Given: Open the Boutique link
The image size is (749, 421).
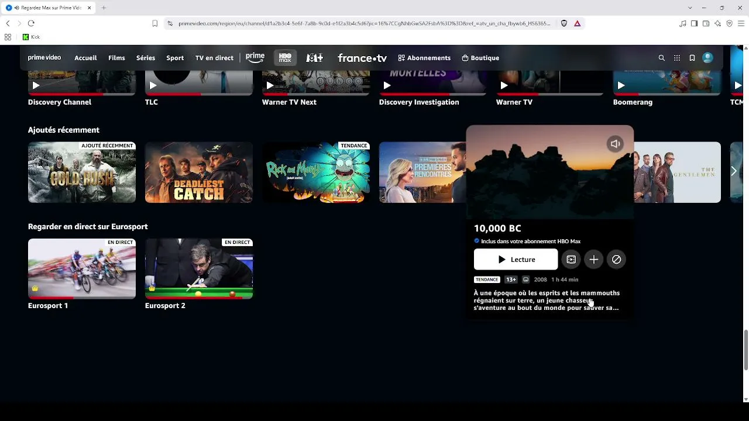Looking at the screenshot, I should pos(480,58).
